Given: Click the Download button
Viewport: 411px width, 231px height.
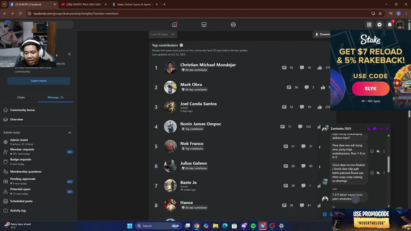Looking at the screenshot, I should click(322, 34).
